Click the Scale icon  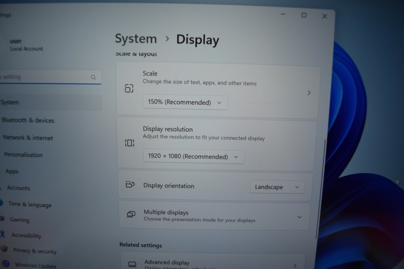click(x=129, y=88)
